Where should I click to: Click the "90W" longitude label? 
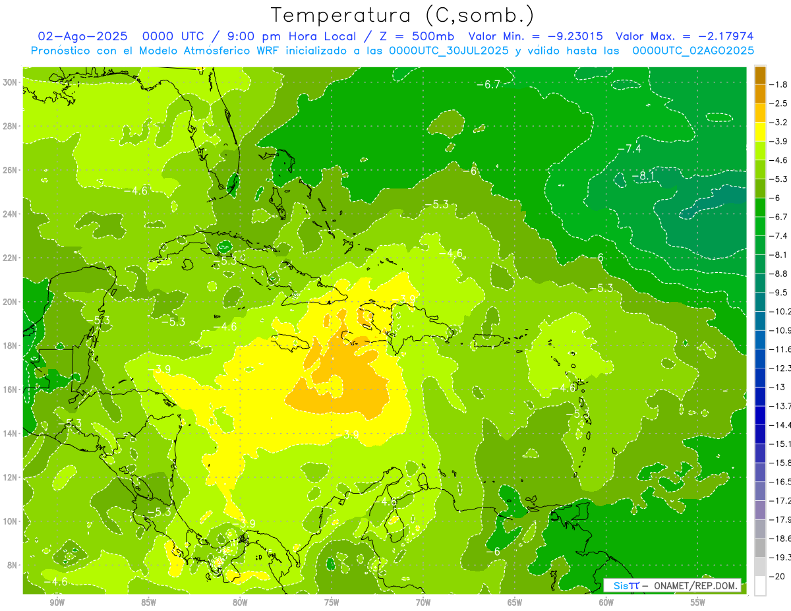(x=57, y=602)
